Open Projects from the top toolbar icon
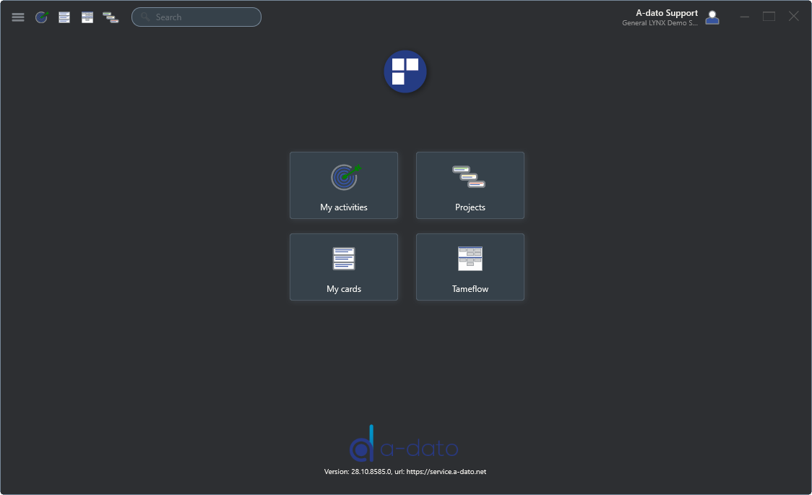 [111, 17]
